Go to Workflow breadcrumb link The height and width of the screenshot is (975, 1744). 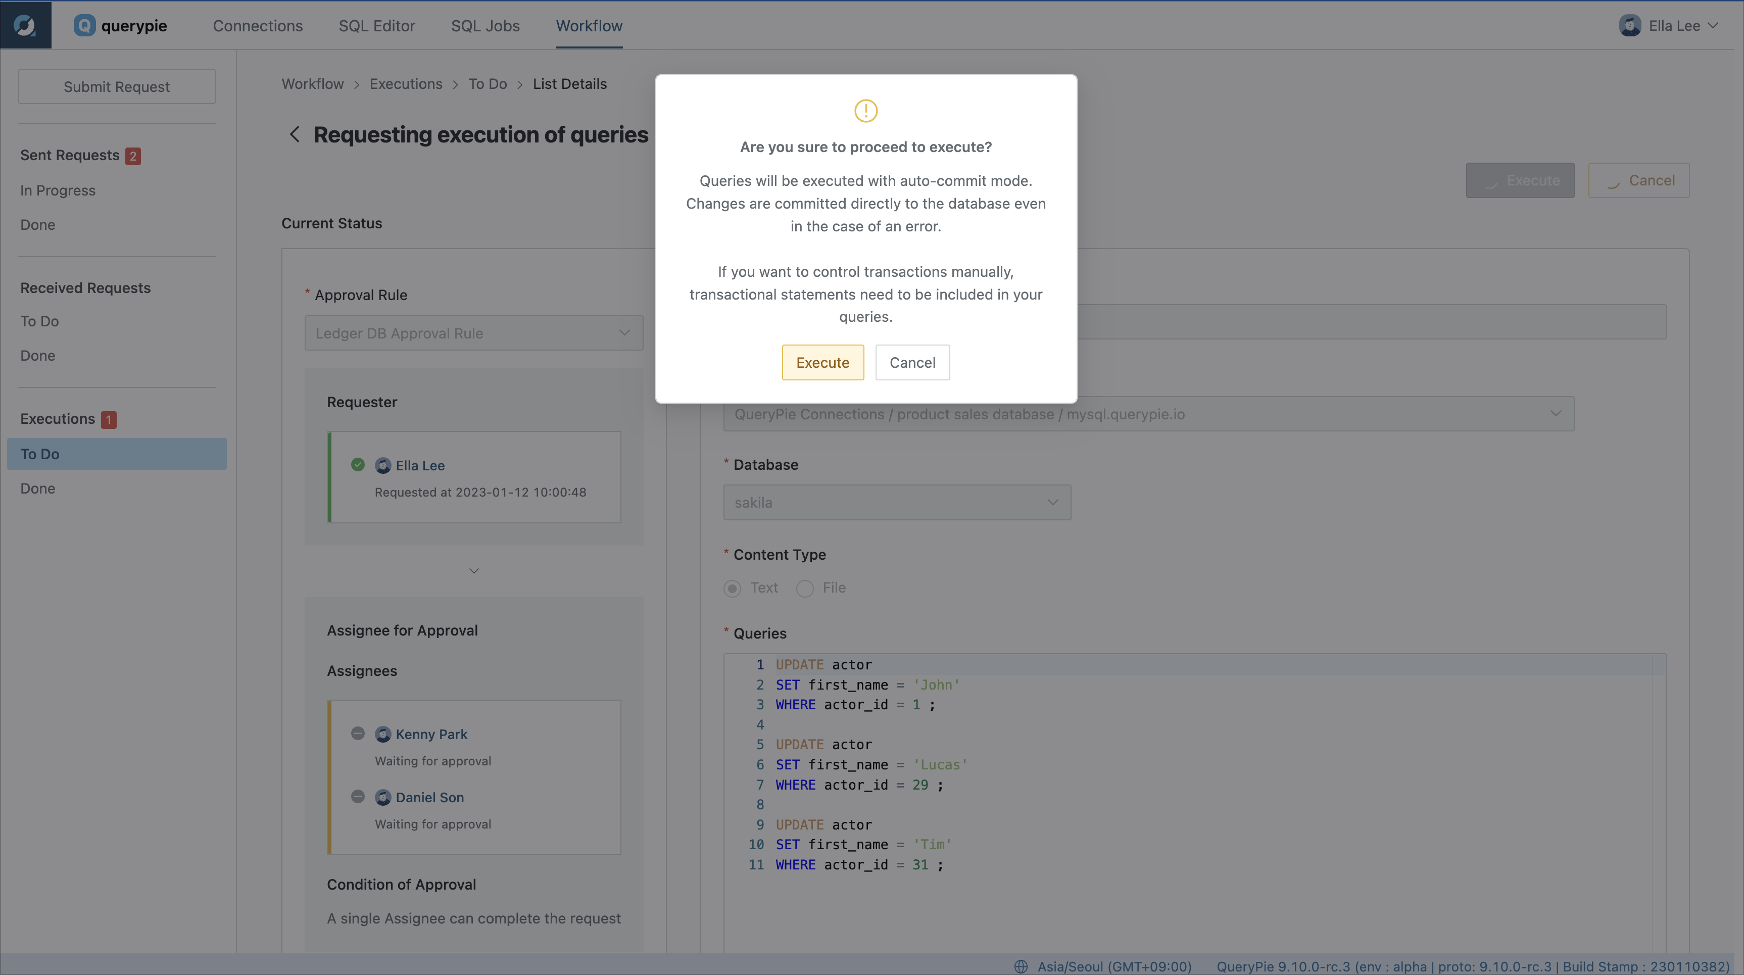pos(313,84)
